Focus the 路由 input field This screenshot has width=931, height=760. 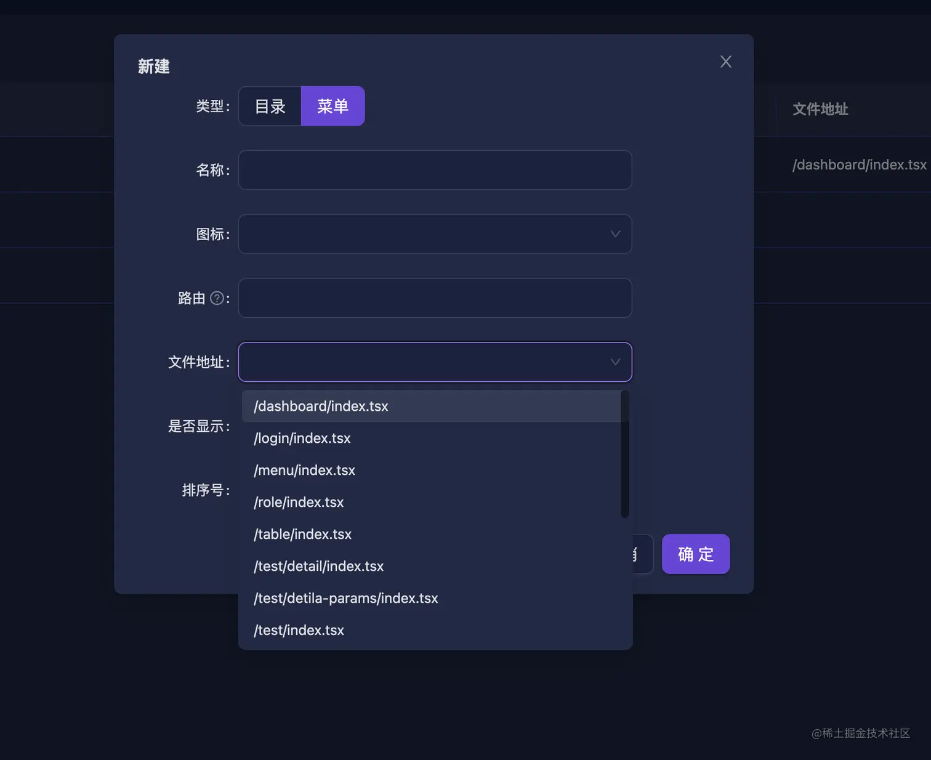(x=435, y=298)
